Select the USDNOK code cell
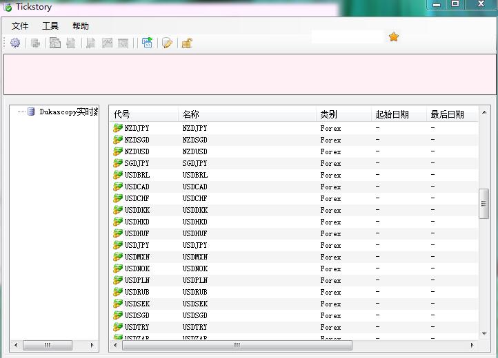This screenshot has height=358, width=498. point(137,268)
